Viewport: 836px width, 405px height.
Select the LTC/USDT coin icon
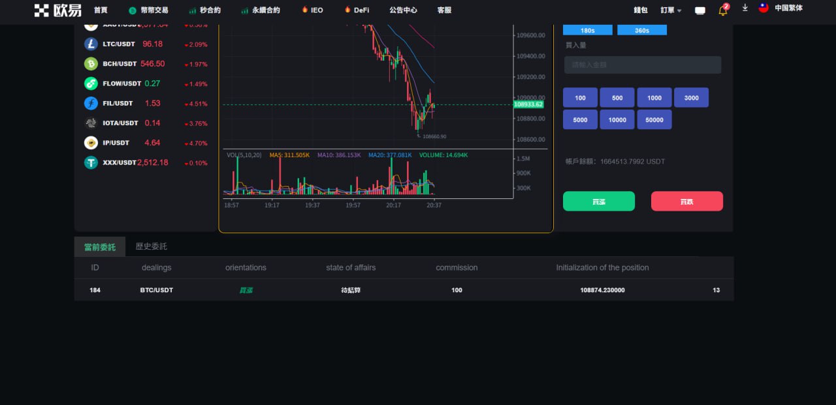91,44
